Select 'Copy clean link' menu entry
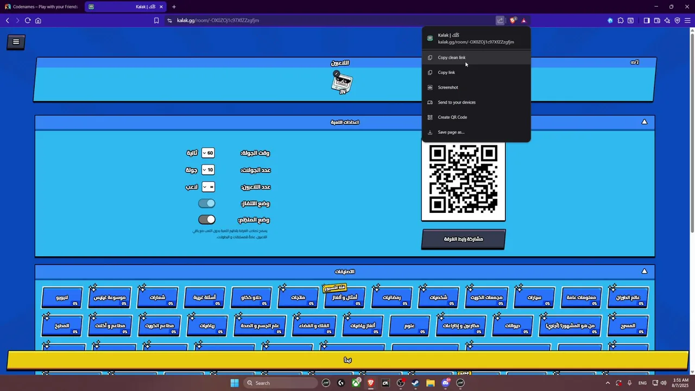 point(476,58)
